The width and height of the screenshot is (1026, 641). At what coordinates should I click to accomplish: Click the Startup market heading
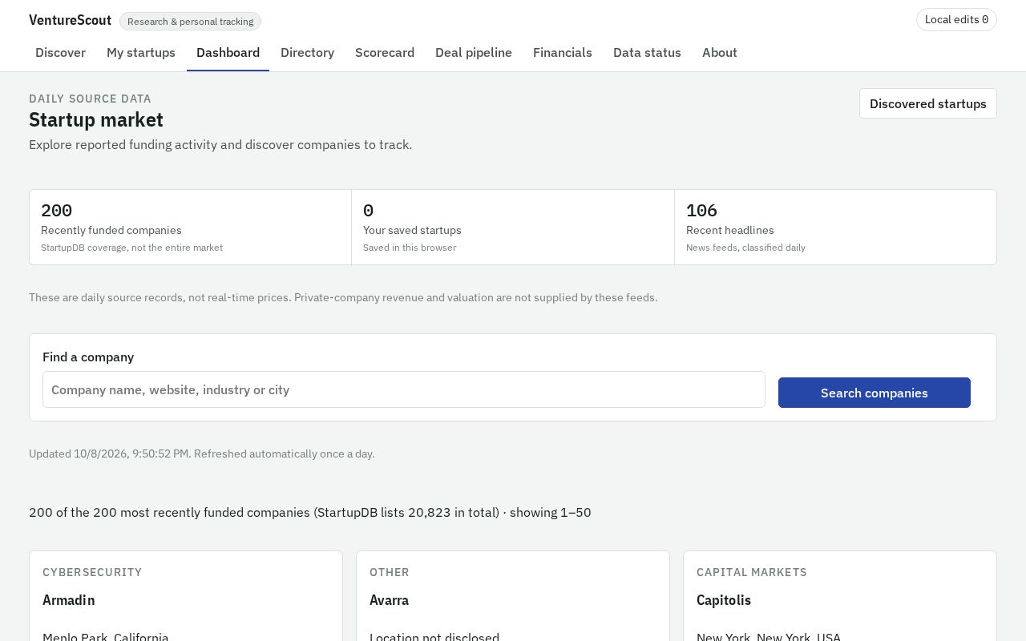point(96,119)
